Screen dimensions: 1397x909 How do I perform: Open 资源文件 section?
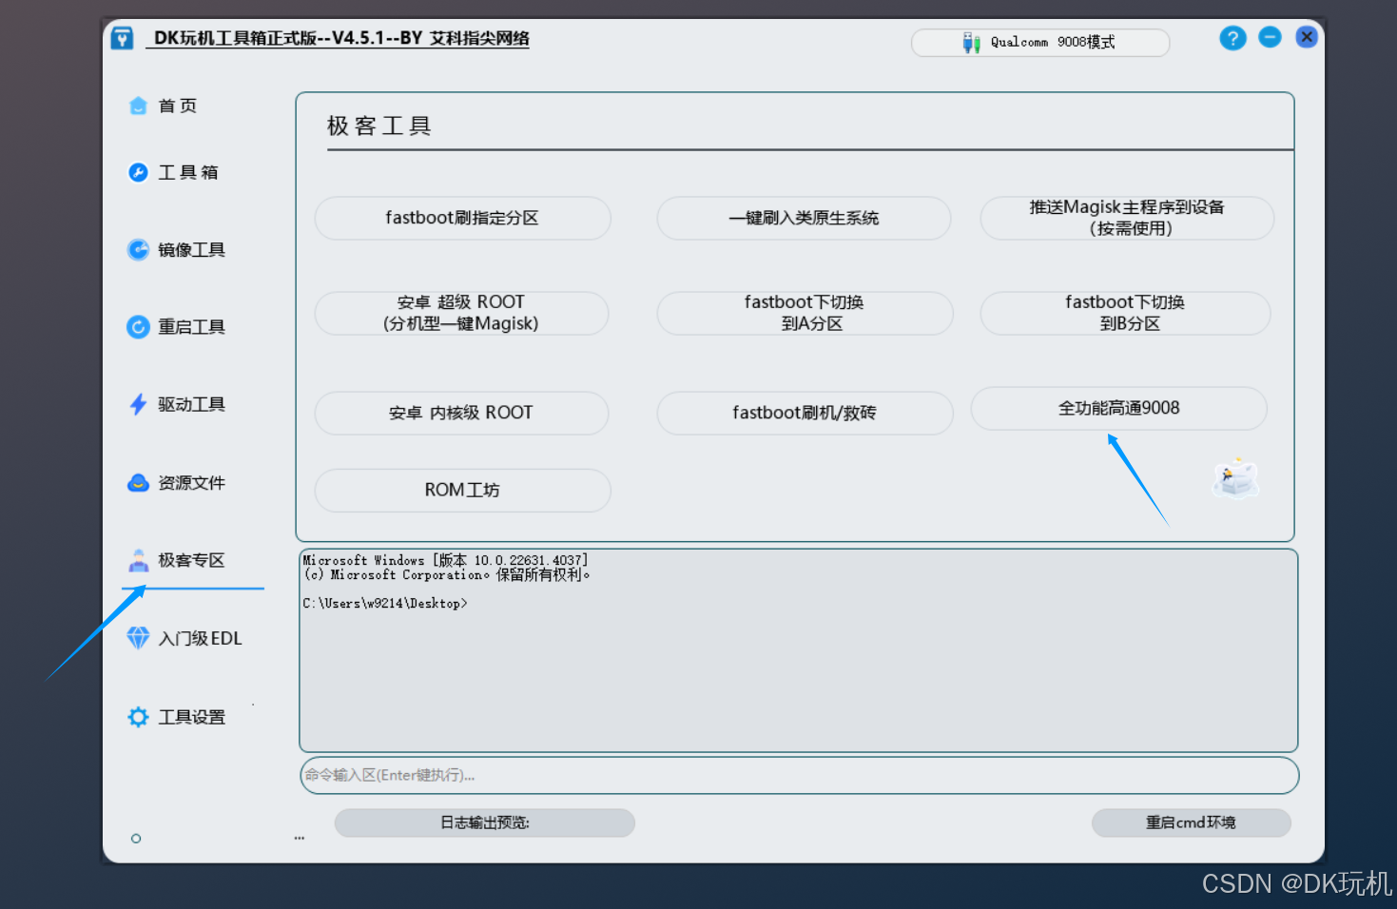coord(191,483)
